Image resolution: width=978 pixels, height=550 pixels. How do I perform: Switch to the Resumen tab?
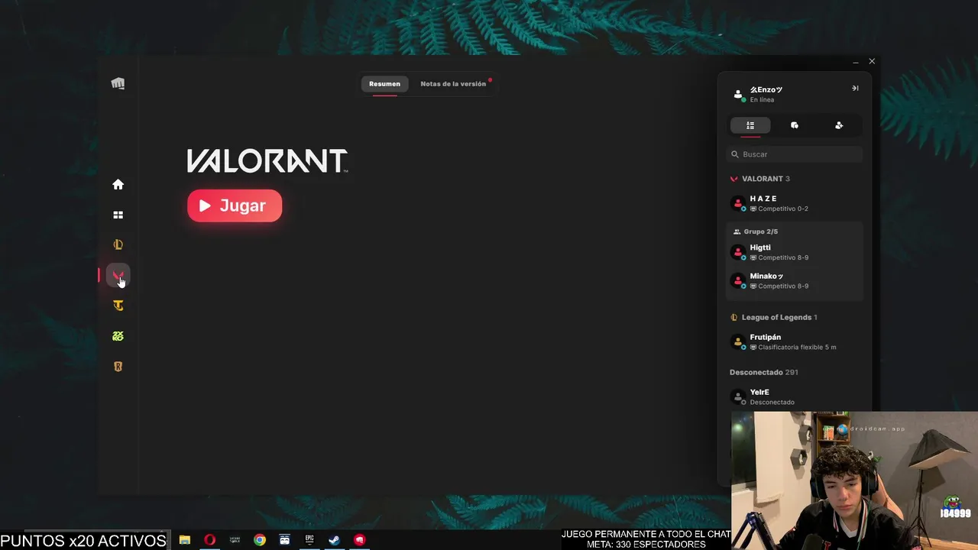(x=384, y=84)
